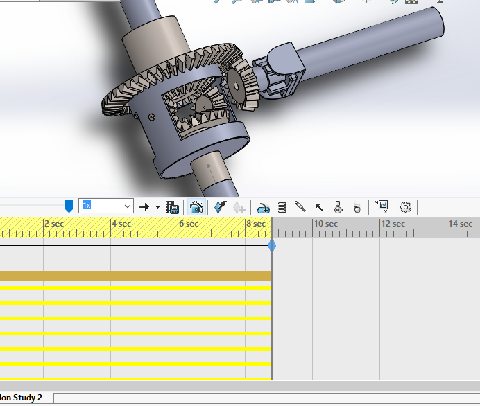Click the horizontal scrollbar next to Motion Study tab

pos(266,398)
